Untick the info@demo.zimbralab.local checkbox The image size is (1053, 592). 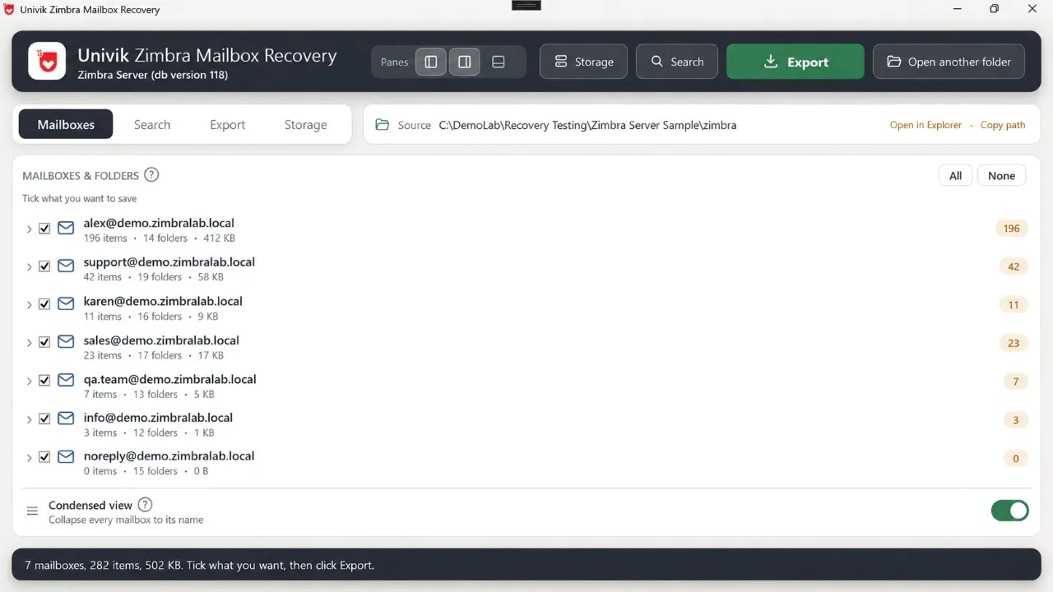point(44,419)
